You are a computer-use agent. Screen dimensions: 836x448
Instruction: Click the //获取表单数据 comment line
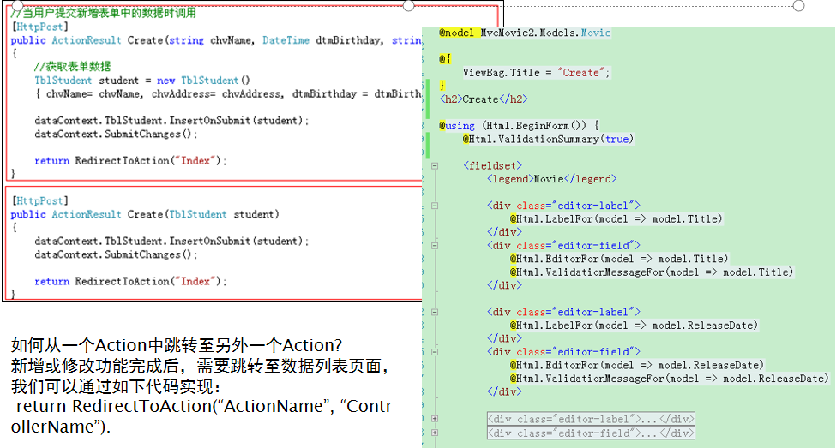[72, 67]
